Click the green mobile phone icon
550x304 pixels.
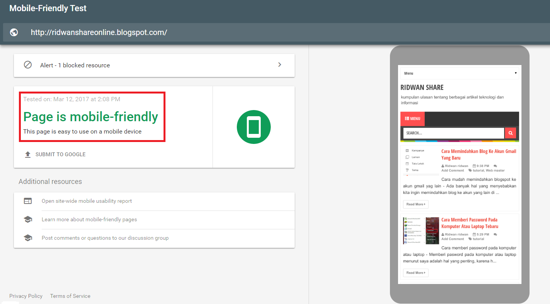[x=254, y=127]
